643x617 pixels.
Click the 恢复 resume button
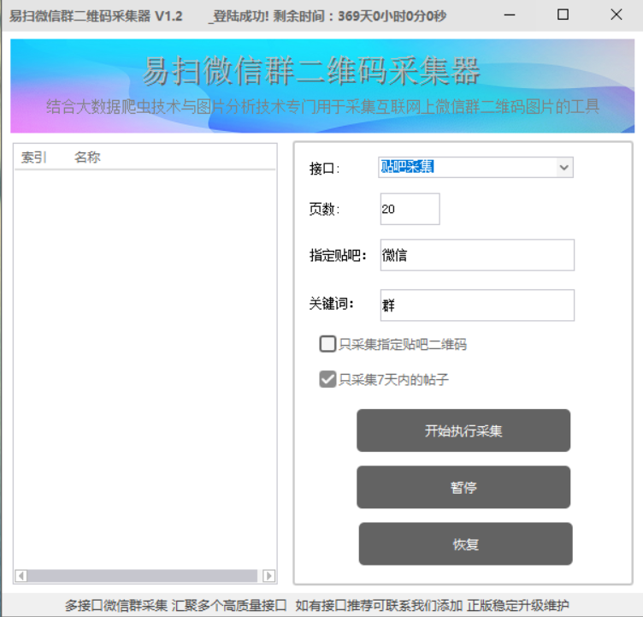465,544
